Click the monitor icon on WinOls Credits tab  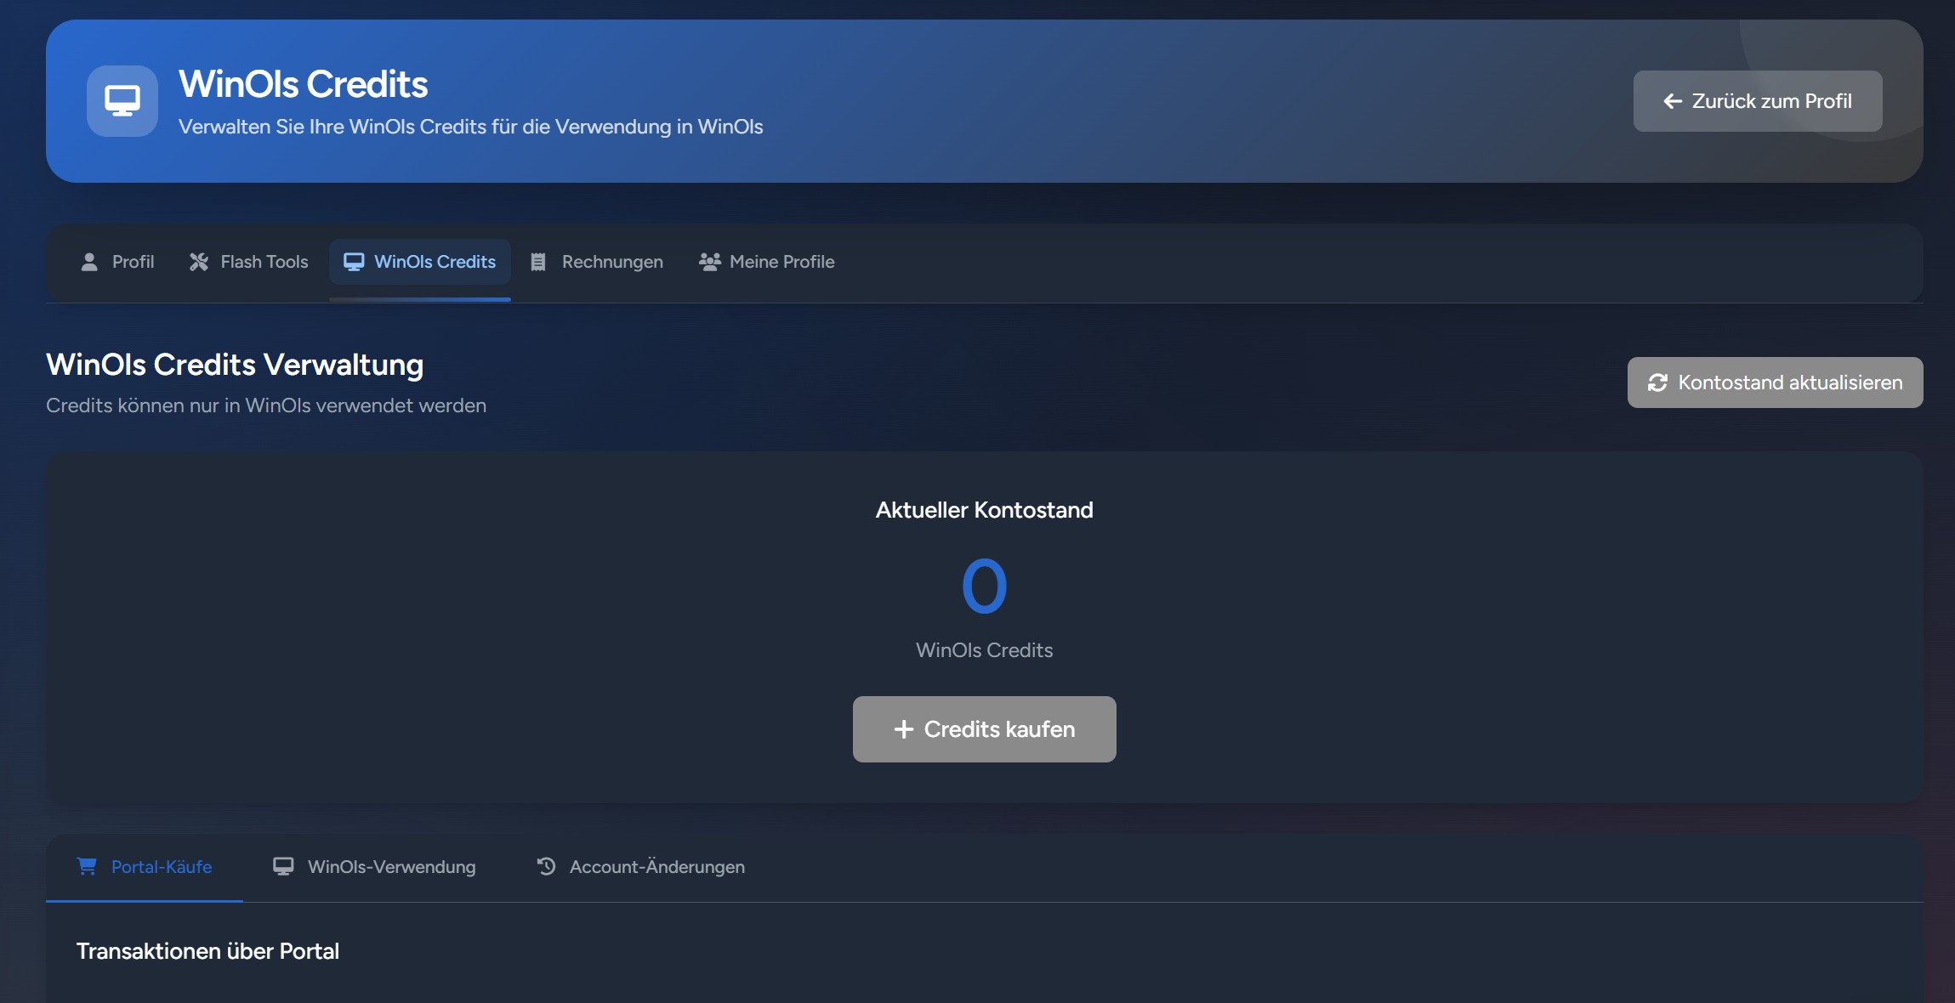(354, 262)
